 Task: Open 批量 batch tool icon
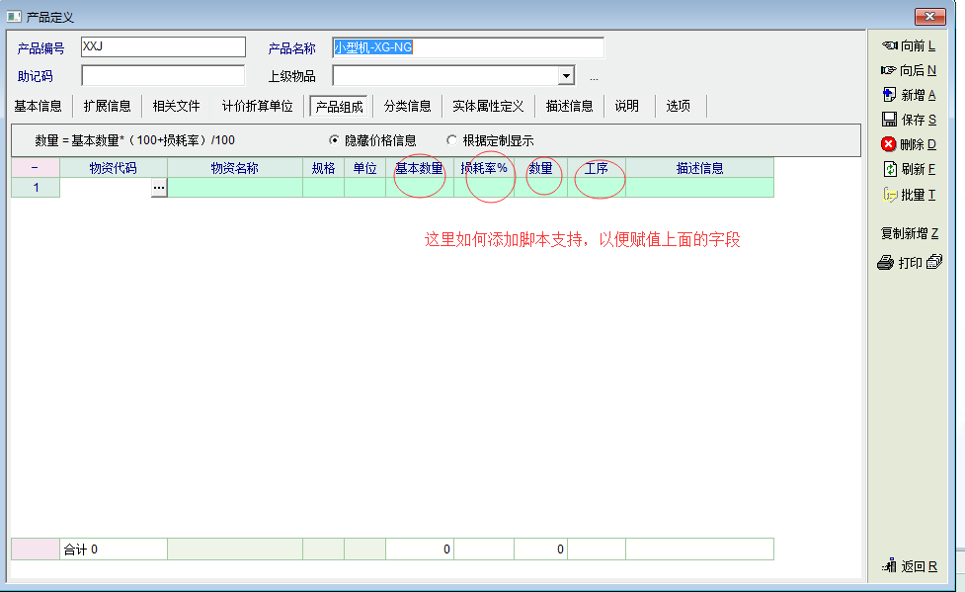coord(888,195)
